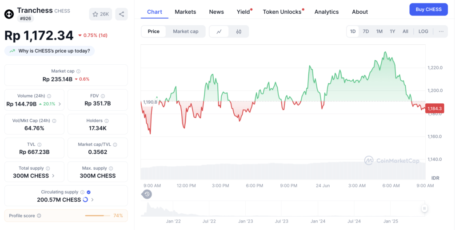This screenshot has width=455, height=230.
Task: Click the verified badge by Circulating supply
Action: tap(89, 192)
